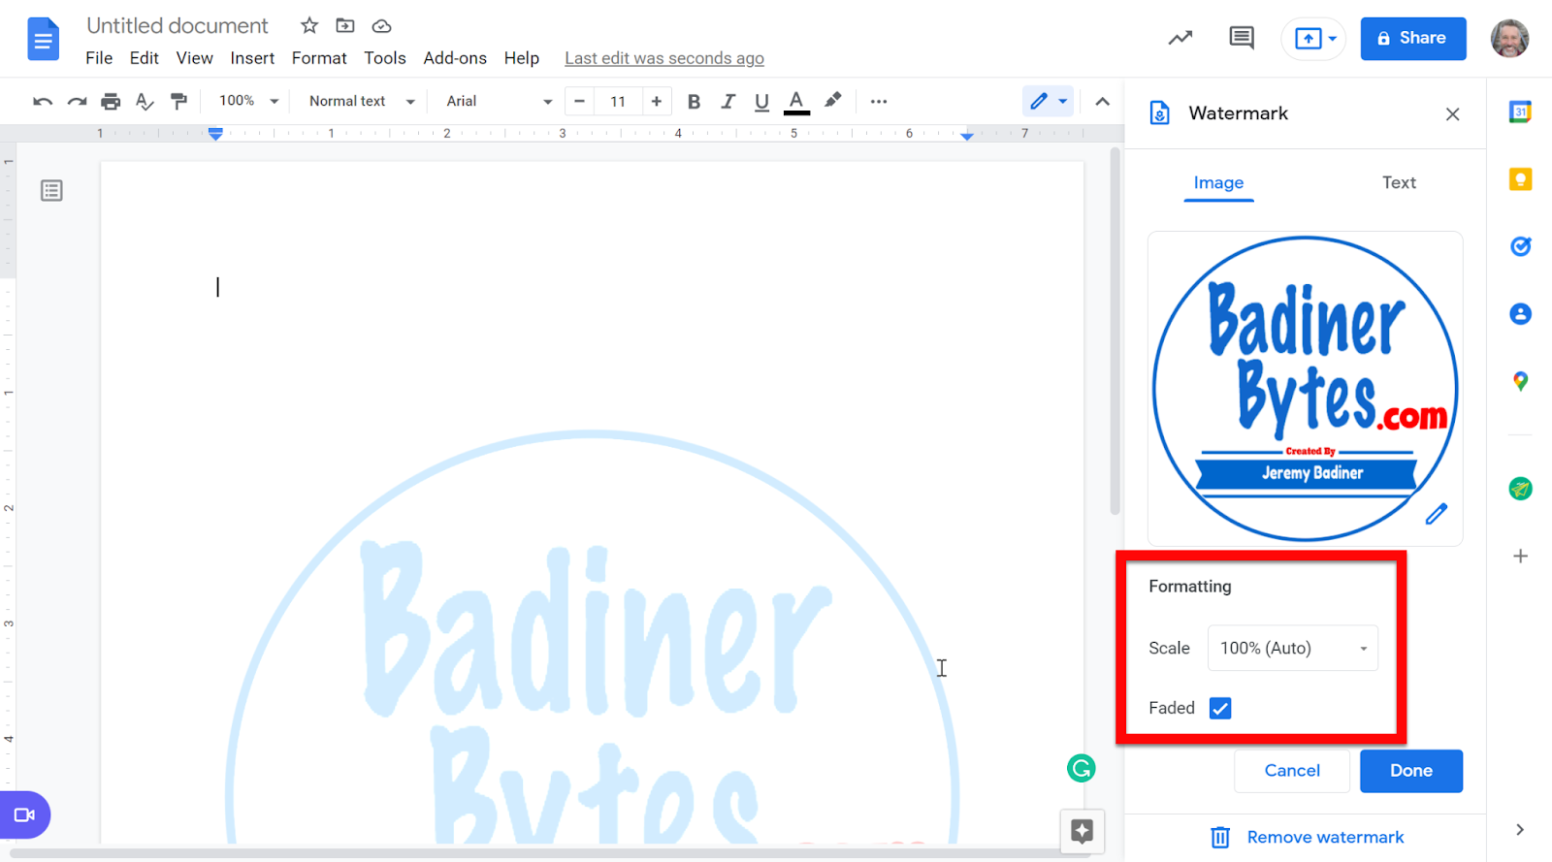Click the Cancel button
The image size is (1552, 862).
pyautogui.click(x=1292, y=771)
